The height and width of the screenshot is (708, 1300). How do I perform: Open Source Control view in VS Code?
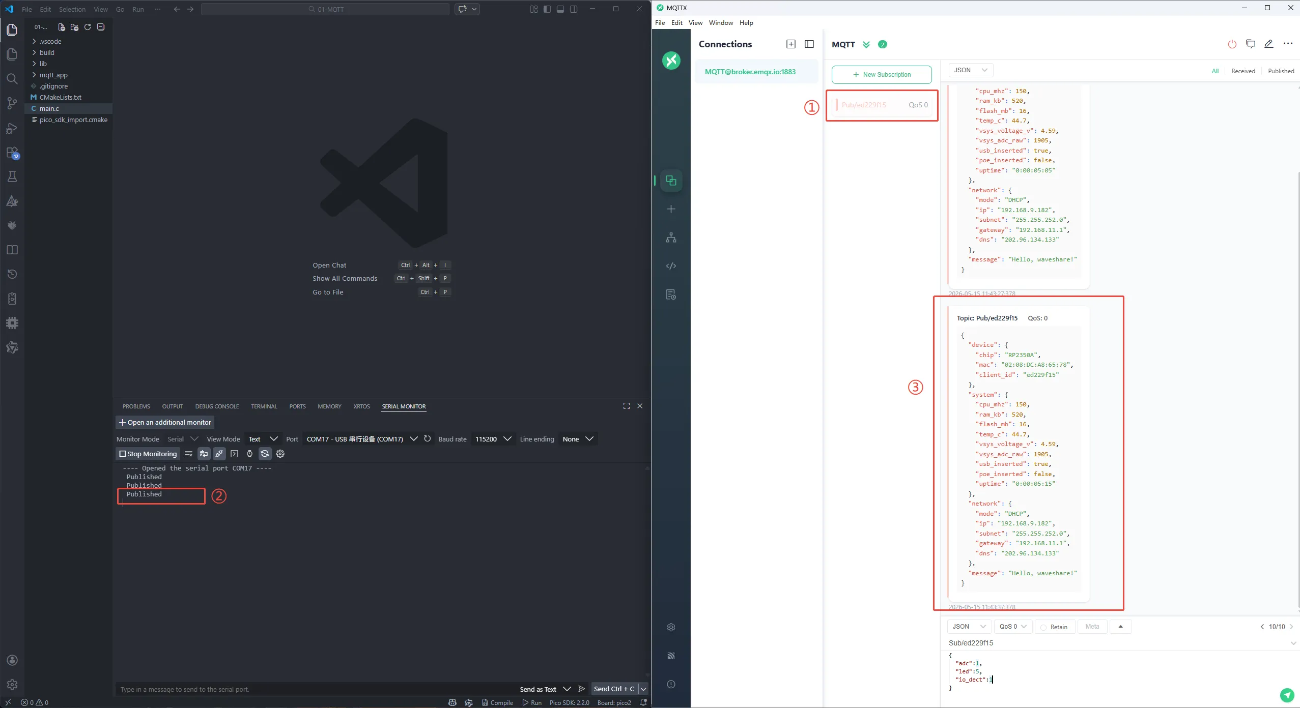12,103
